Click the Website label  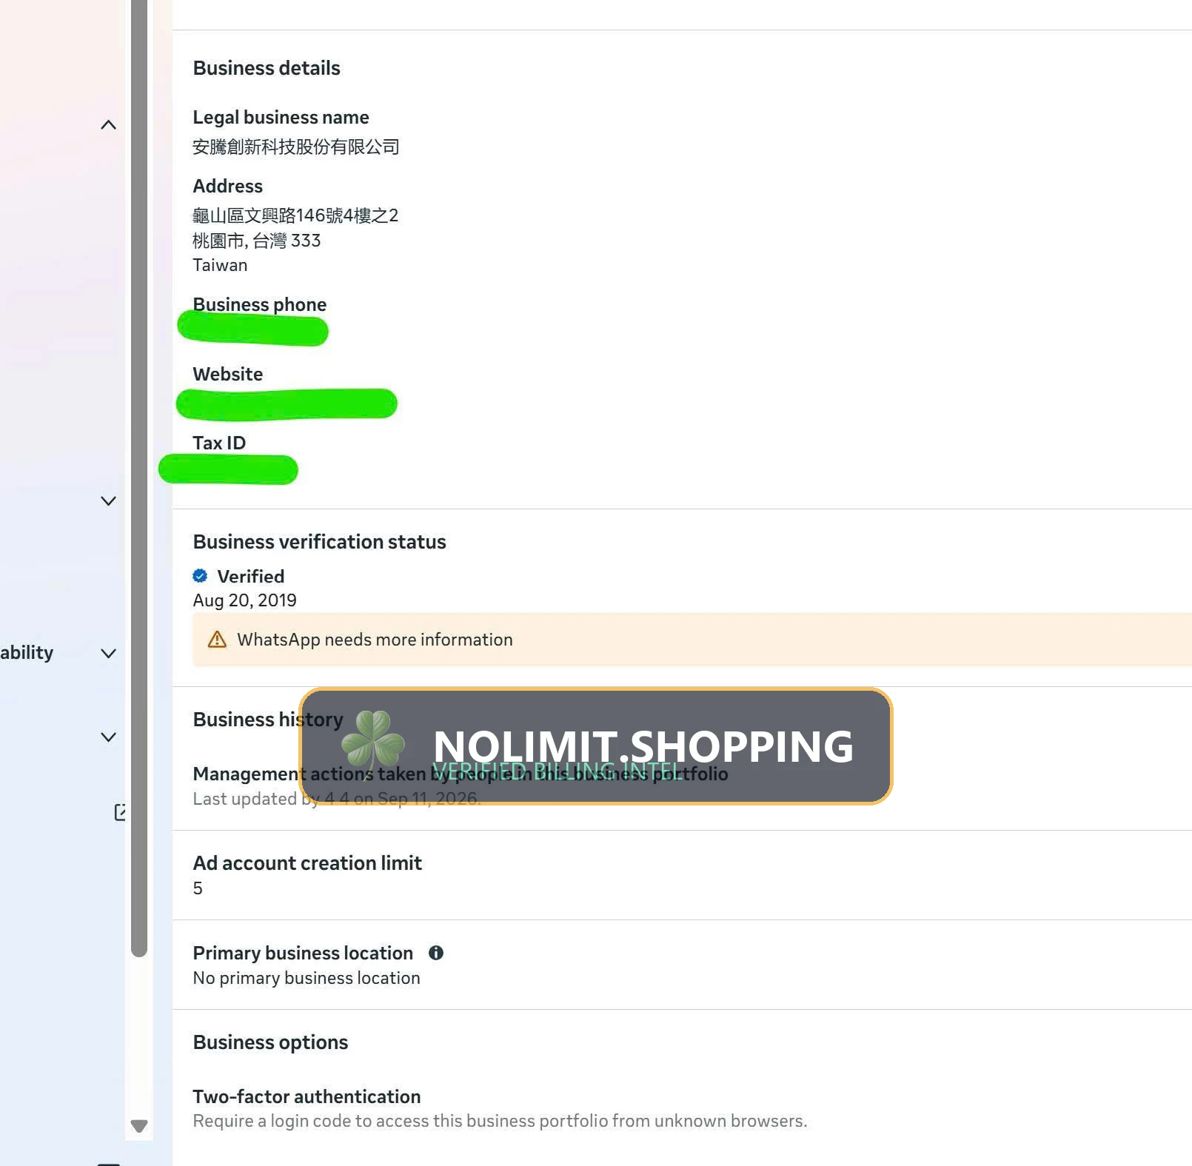228,374
